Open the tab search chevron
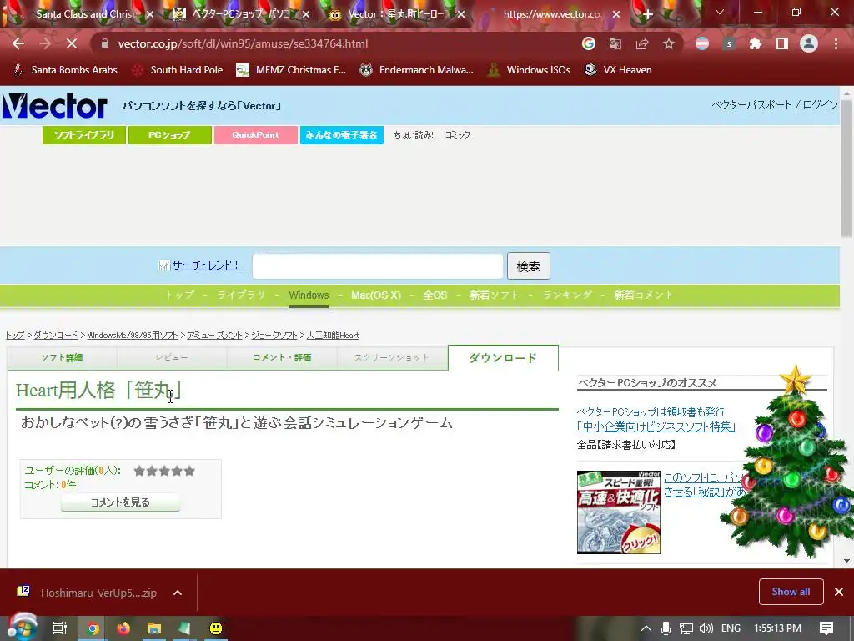This screenshot has height=641, width=854. 720,12
